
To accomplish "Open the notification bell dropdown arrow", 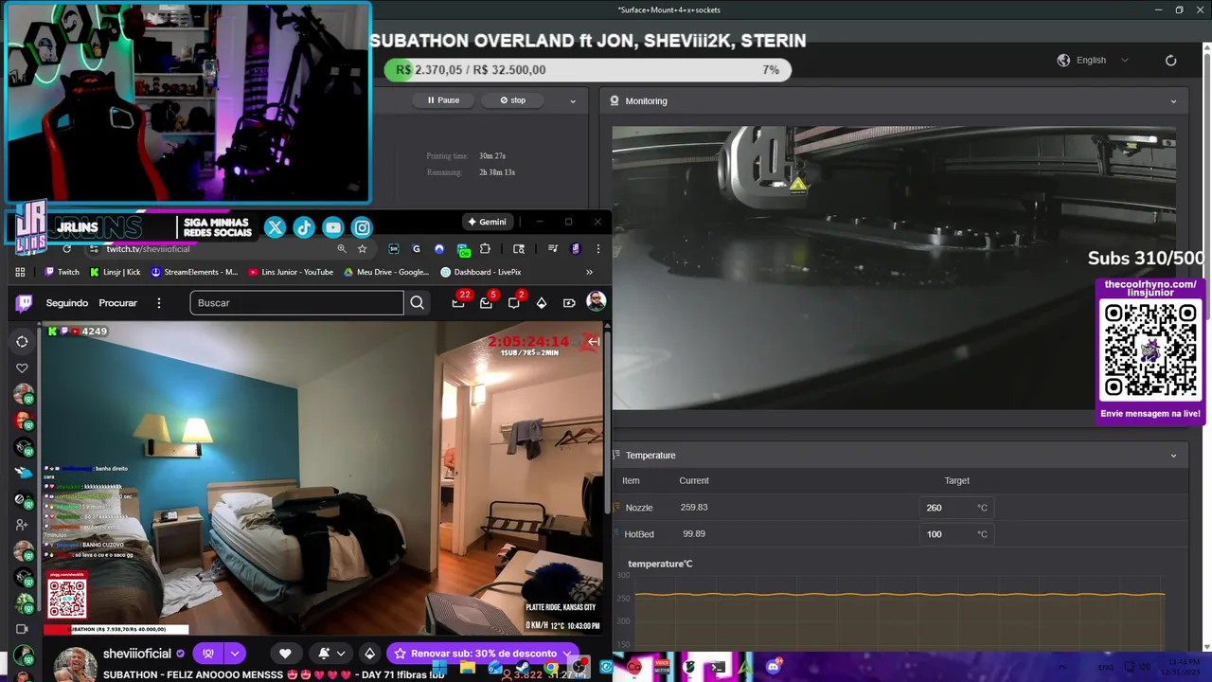I will point(341,654).
